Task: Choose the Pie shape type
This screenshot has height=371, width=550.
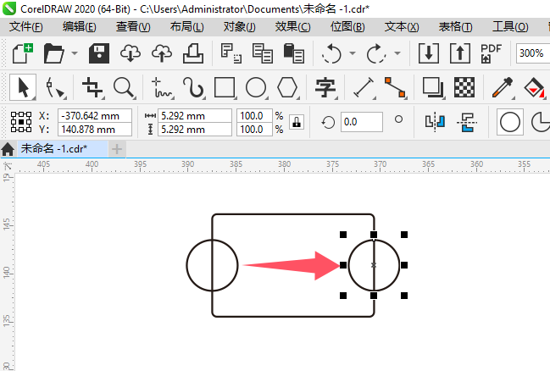Action: pyautogui.click(x=540, y=122)
